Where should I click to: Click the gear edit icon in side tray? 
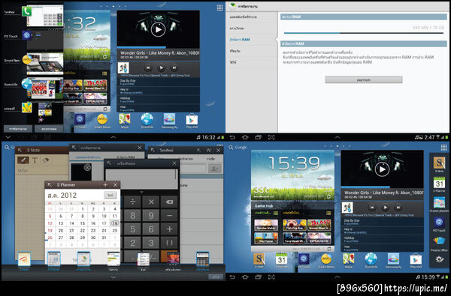click(x=439, y=259)
